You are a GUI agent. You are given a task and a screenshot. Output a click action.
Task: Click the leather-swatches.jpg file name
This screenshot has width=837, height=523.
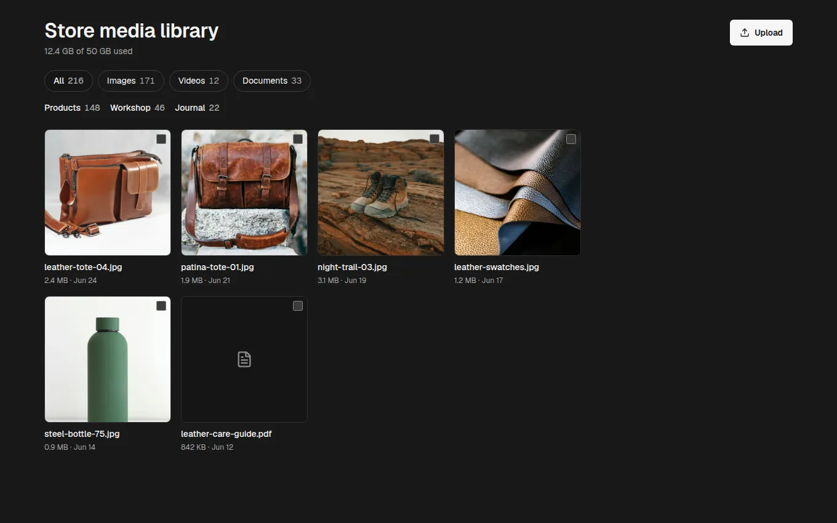[497, 267]
